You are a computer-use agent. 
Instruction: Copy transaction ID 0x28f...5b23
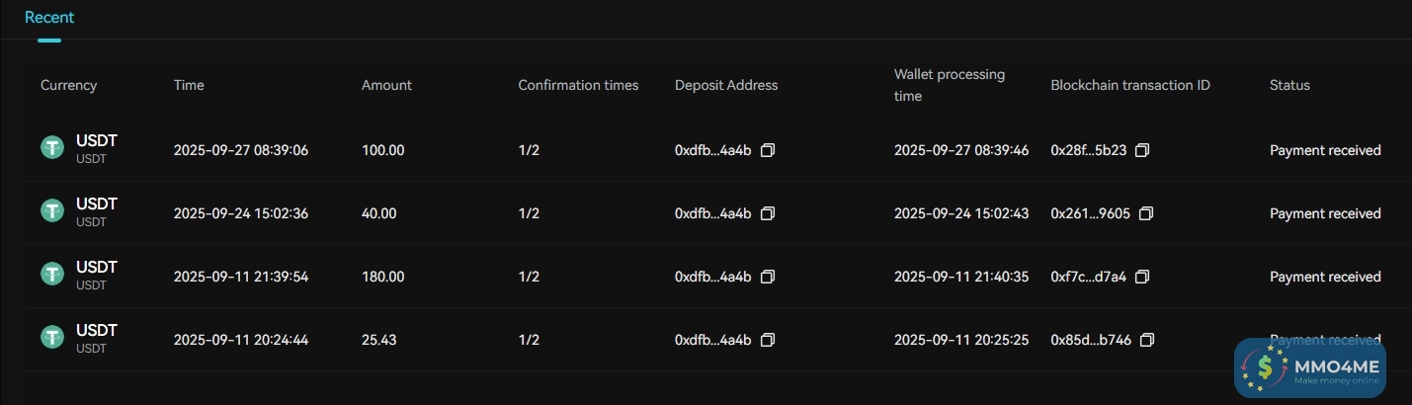click(1142, 150)
